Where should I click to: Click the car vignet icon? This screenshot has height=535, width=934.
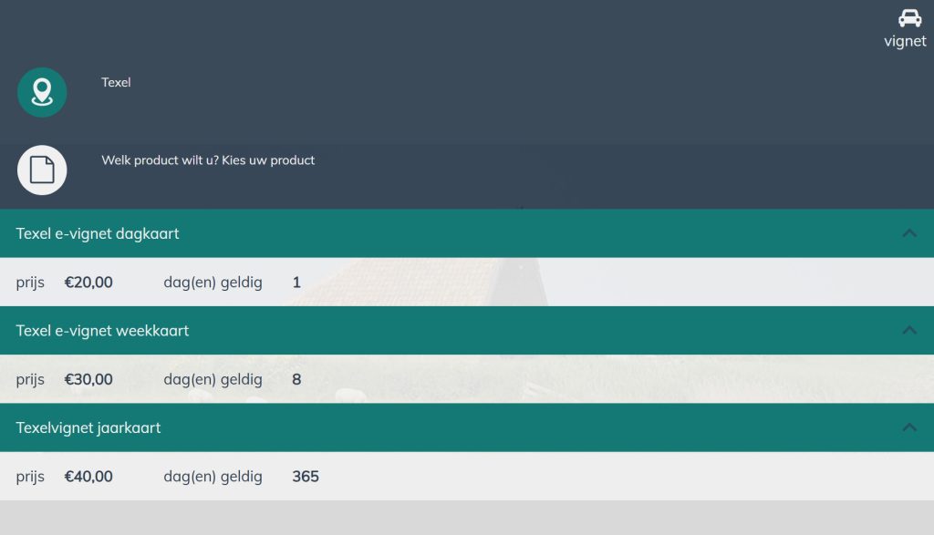point(909,18)
